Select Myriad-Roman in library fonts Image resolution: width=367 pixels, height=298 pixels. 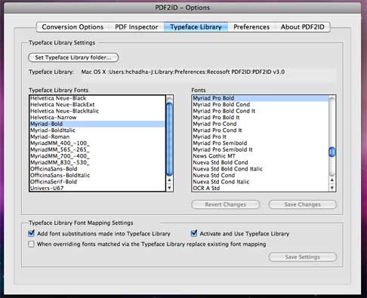click(97, 137)
